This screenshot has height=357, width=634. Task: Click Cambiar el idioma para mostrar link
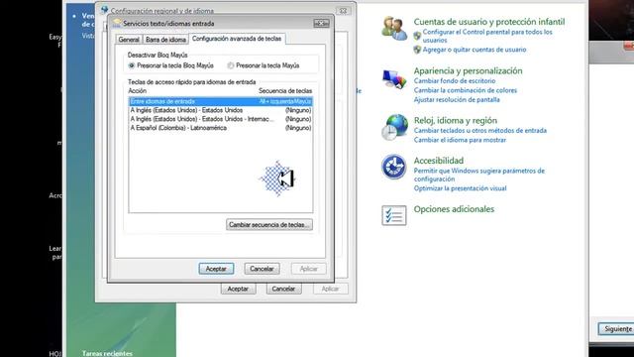(460, 140)
